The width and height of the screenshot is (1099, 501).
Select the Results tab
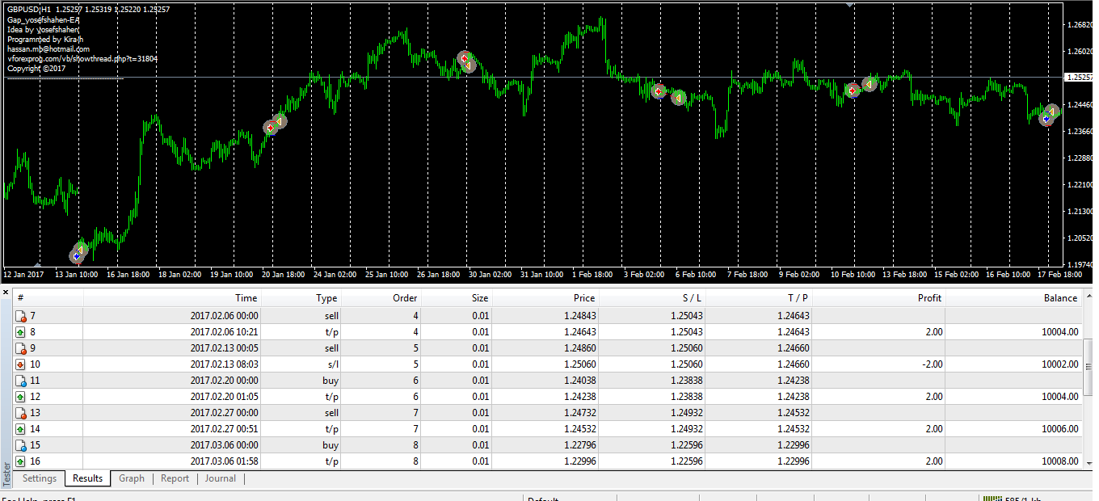point(87,478)
